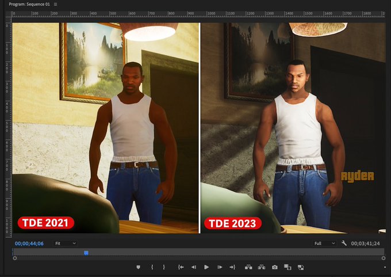Click the Lift button
This screenshot has height=277, width=391.
click(x=248, y=267)
